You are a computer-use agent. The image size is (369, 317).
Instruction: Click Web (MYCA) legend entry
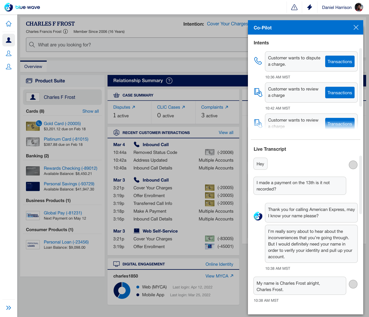(152, 287)
